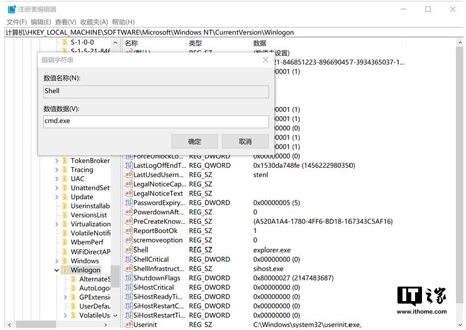This screenshot has height=330, width=466.
Task: Click the 数值名称 field showing Shell
Action: 156,92
